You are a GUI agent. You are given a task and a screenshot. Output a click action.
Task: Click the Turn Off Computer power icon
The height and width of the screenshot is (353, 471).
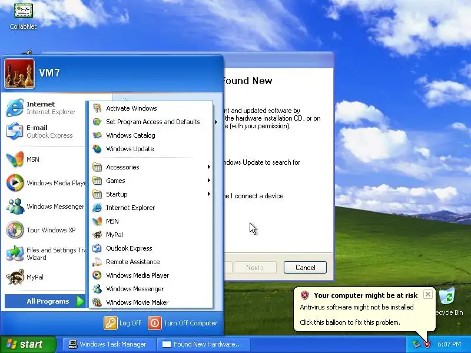tap(155, 323)
